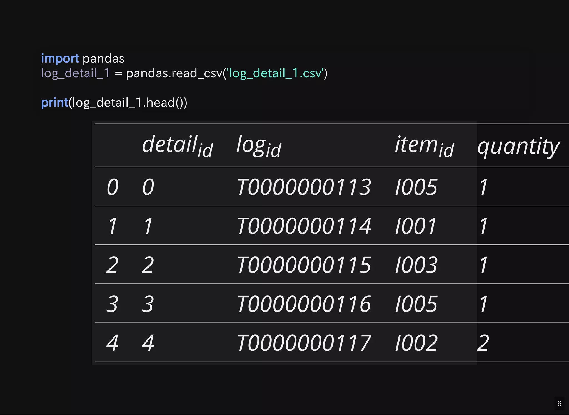The image size is (569, 415).
Task: Click the word 'pandas' after import
Action: 103,59
